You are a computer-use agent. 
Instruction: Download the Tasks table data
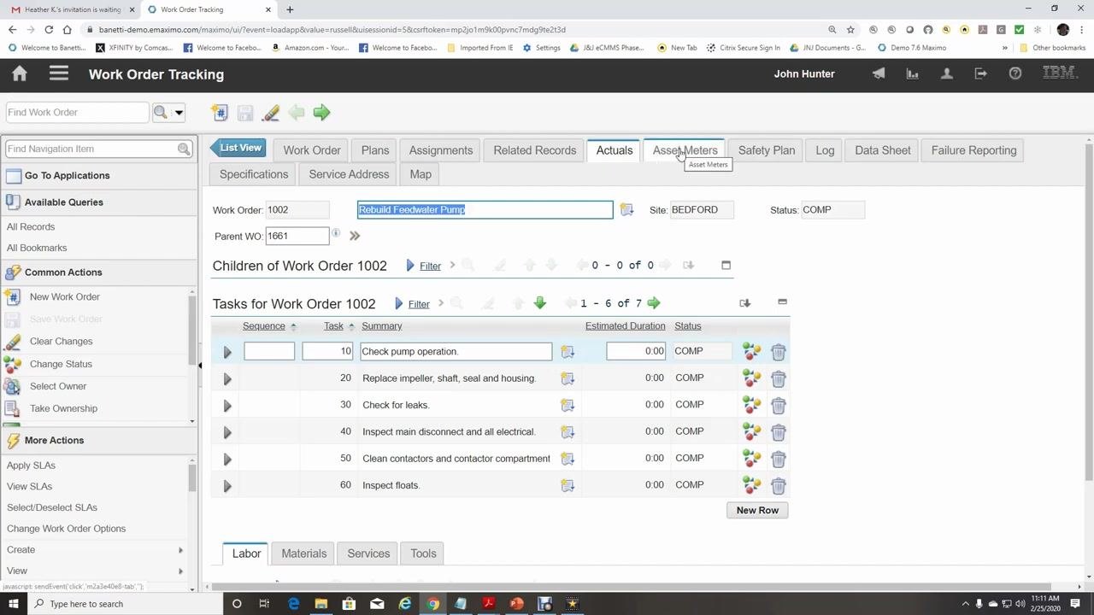(745, 303)
